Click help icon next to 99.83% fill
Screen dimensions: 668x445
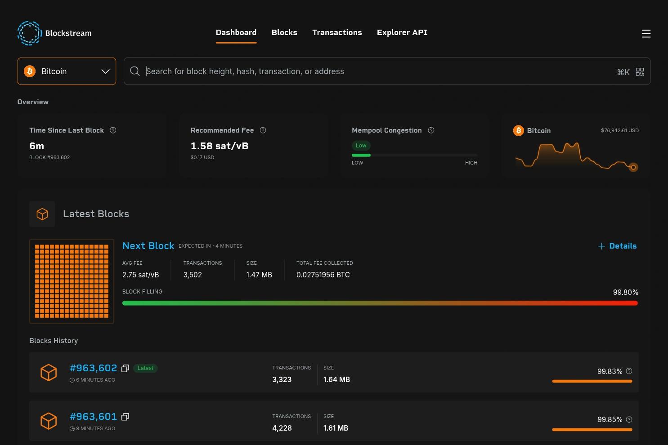tap(629, 371)
